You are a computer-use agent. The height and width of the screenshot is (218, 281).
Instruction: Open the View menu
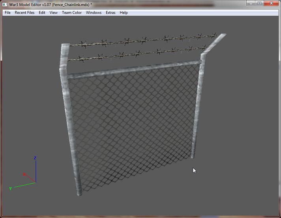tap(53, 13)
